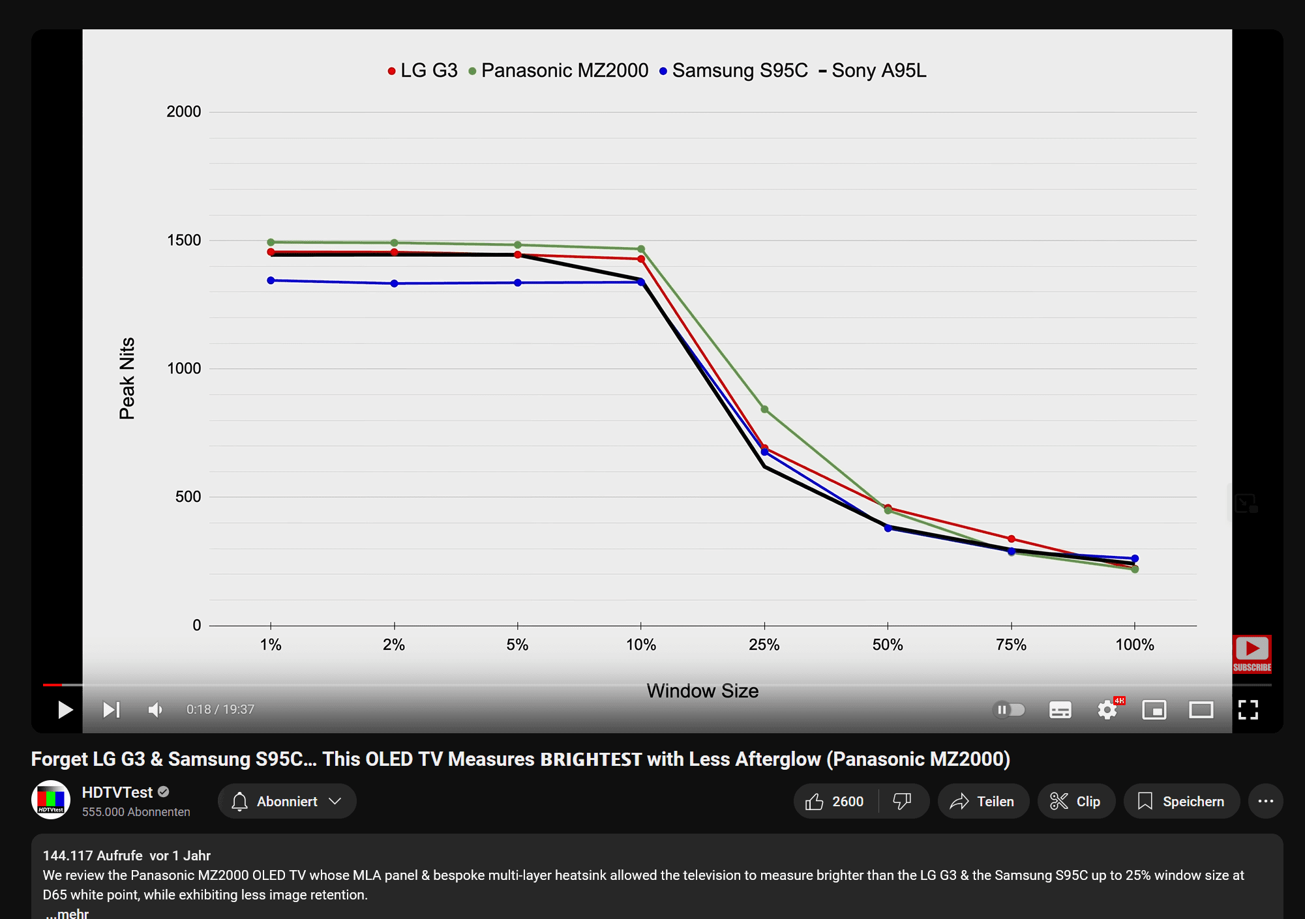Click the Panasonic MZ2000 legend entry
The image size is (1305, 919).
tap(558, 70)
